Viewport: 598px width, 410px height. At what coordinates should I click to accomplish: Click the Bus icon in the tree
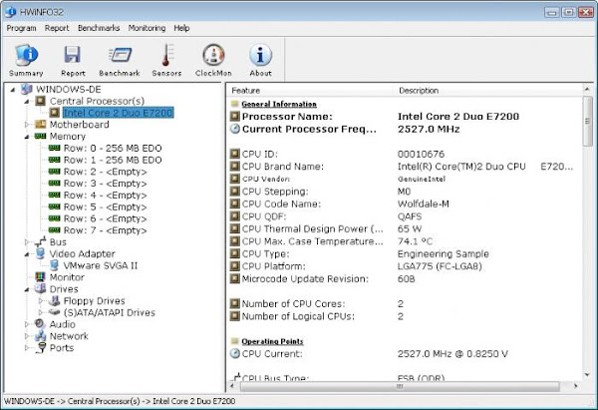coord(40,242)
